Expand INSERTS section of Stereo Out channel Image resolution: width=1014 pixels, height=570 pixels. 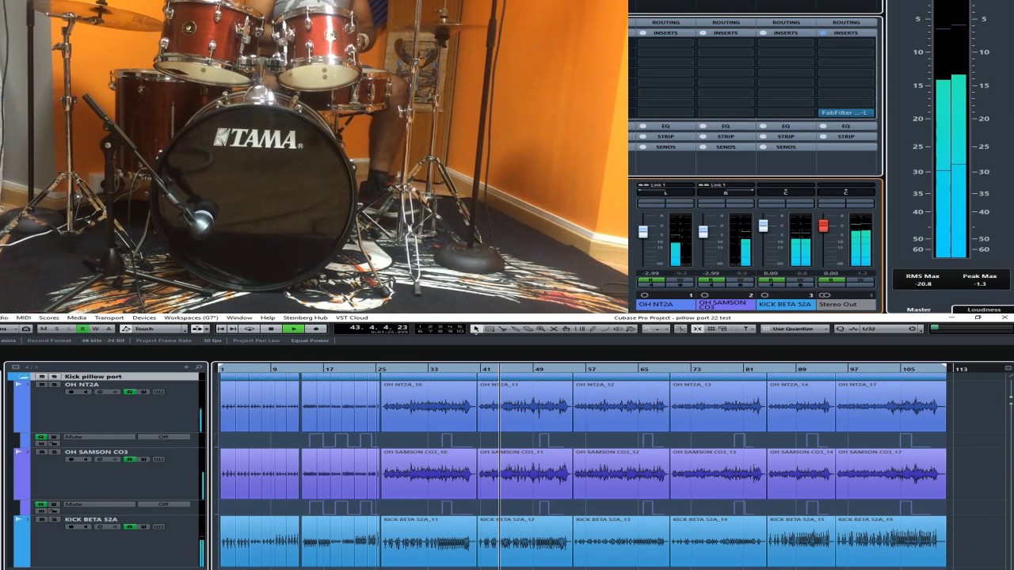click(846, 32)
